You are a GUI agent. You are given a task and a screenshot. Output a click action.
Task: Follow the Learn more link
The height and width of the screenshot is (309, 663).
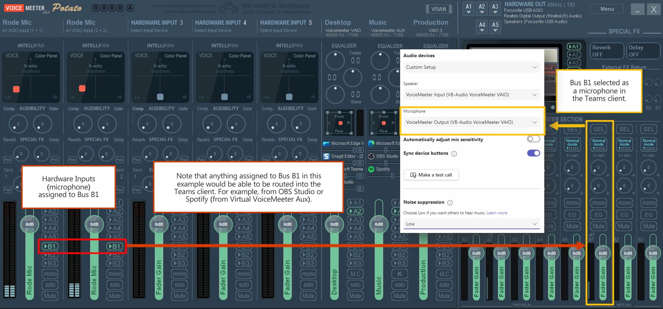[x=497, y=213]
